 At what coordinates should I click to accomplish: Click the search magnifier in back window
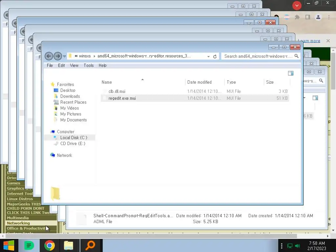click(x=321, y=81)
